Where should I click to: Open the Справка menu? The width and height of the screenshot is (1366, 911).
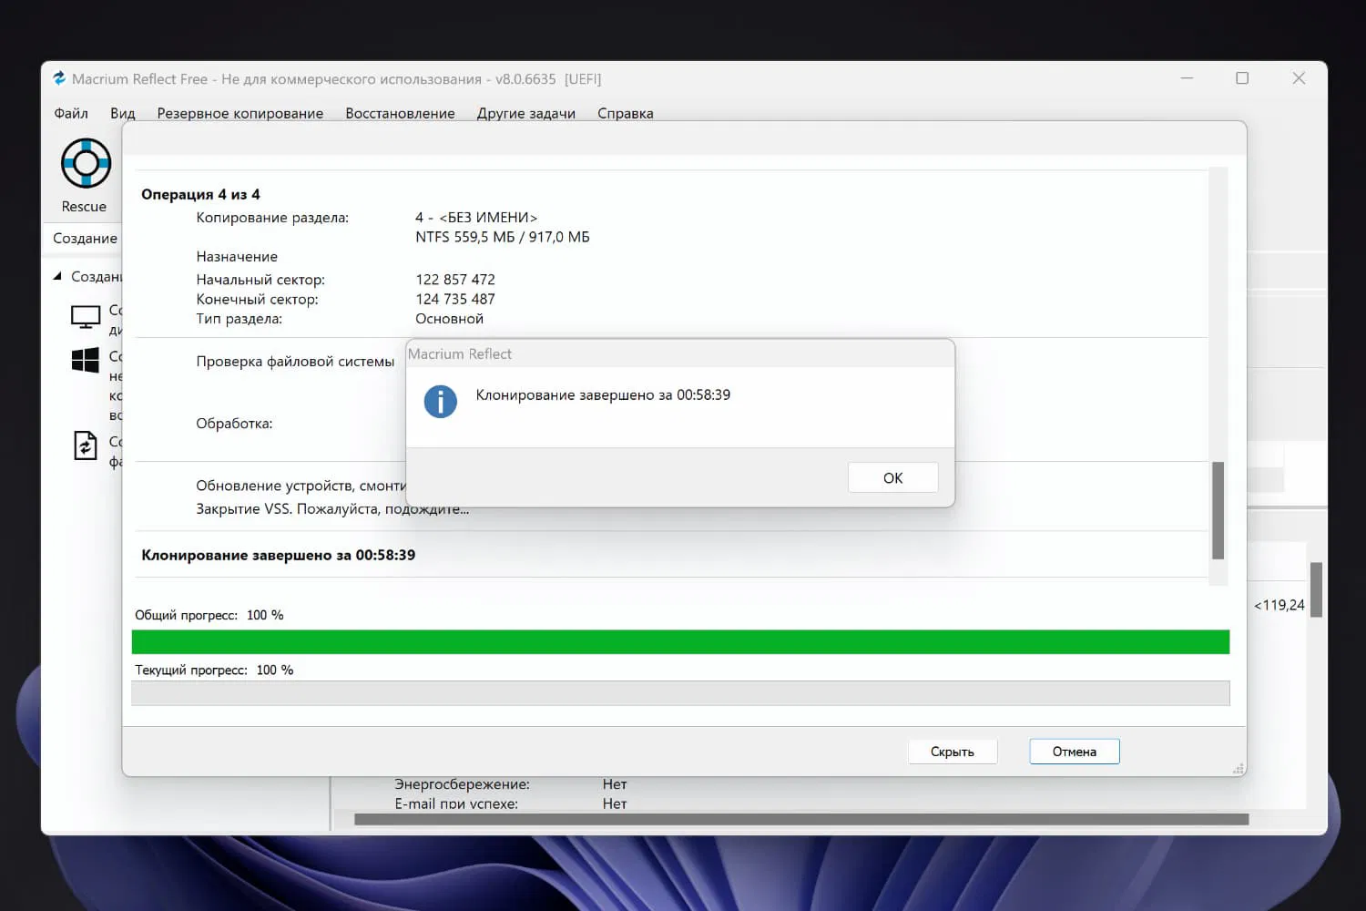tap(626, 113)
